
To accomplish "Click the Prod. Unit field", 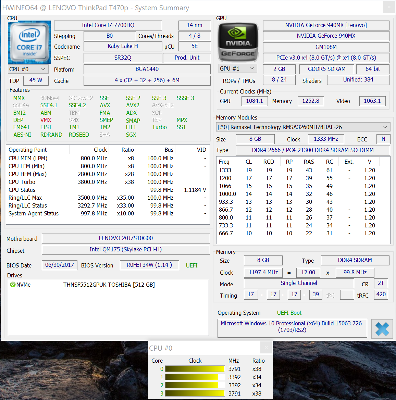I will pyautogui.click(x=187, y=58).
